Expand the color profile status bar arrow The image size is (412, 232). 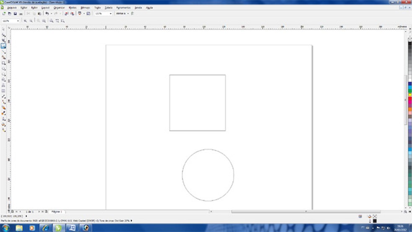131,221
